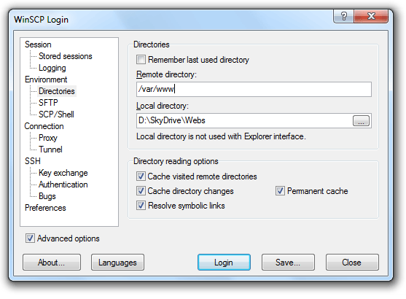Enable Remember last used directory checkbox
This screenshot has height=299, width=406.
point(141,60)
